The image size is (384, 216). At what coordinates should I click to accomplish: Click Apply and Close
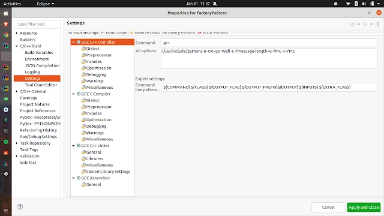[364, 207]
